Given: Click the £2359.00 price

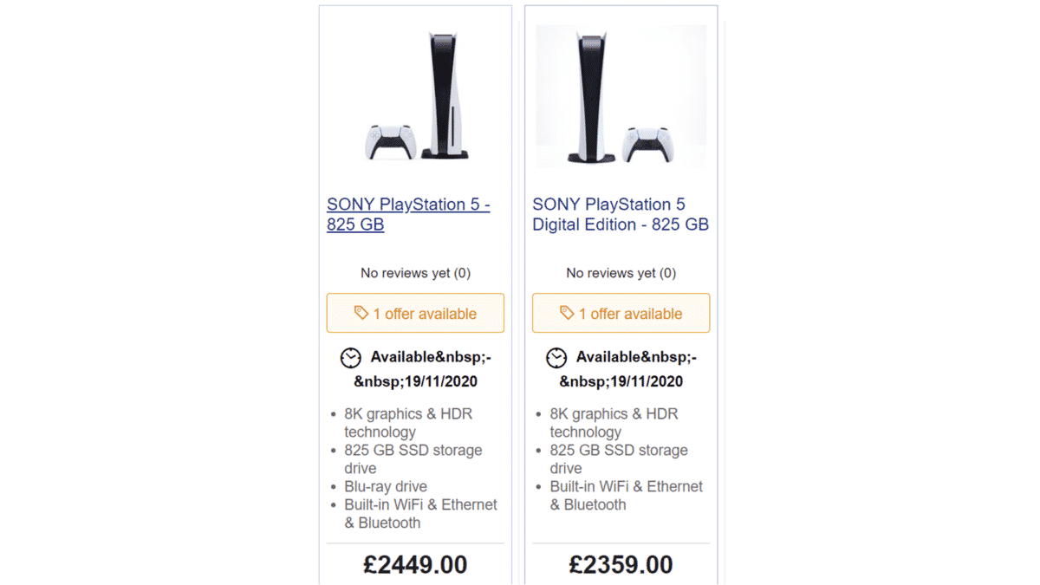Looking at the screenshot, I should (x=621, y=565).
